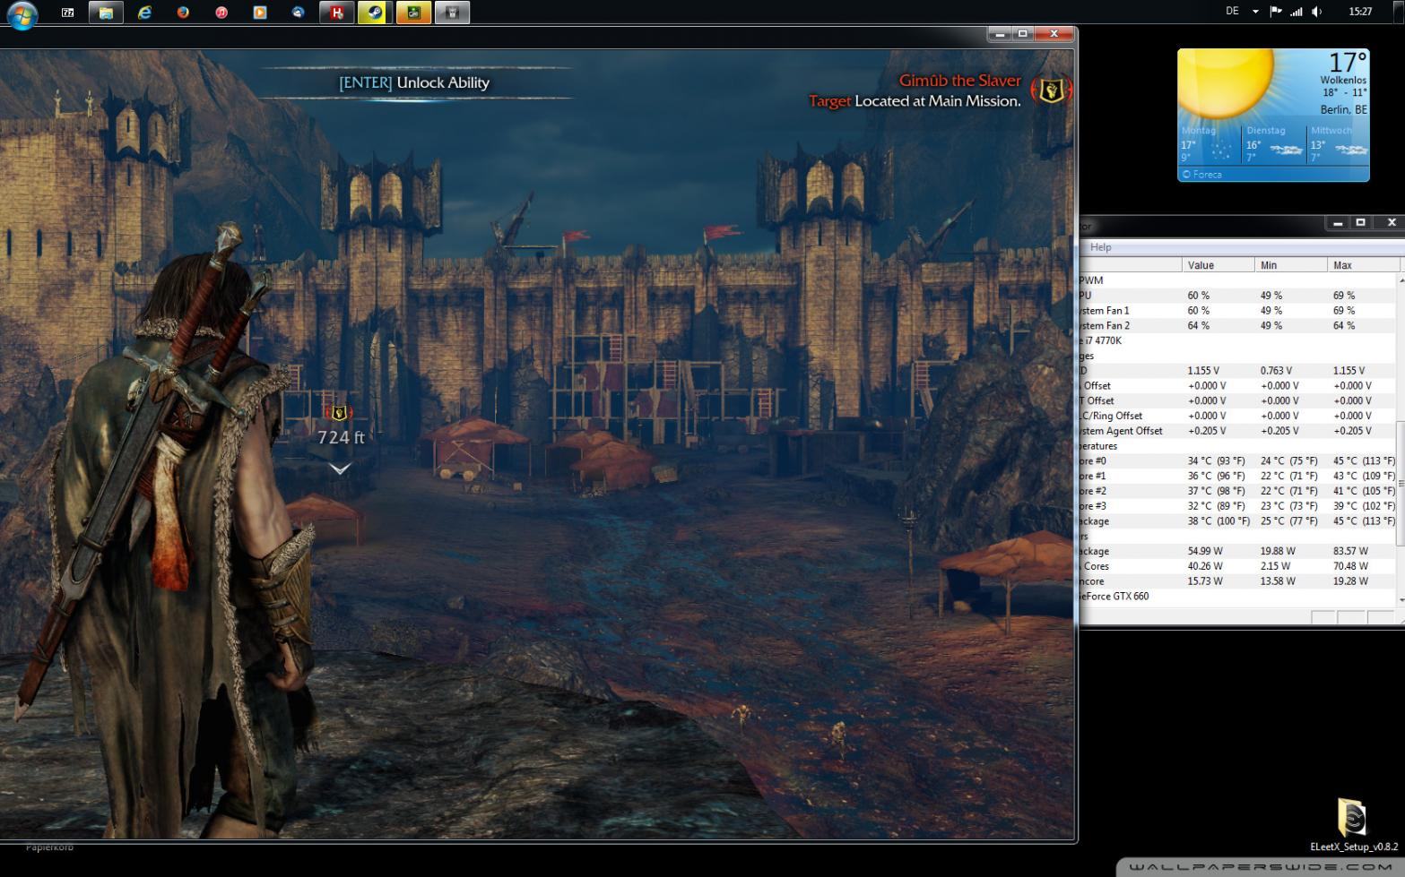
Task: Click the Max column header
Action: (1363, 265)
